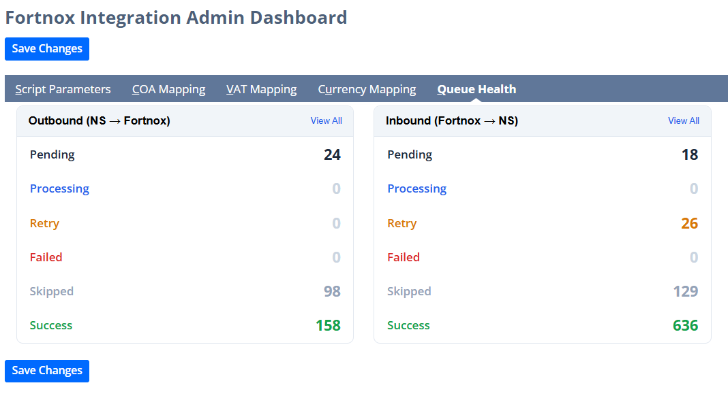728x396 pixels.
Task: Click the top Save Changes button
Action: [x=47, y=49]
